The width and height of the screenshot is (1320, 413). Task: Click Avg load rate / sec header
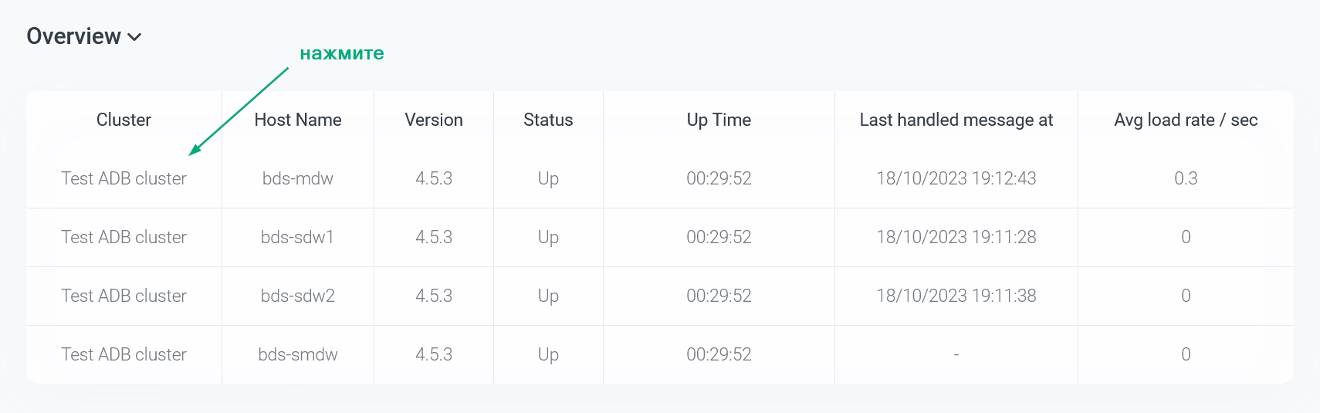pyautogui.click(x=1186, y=120)
